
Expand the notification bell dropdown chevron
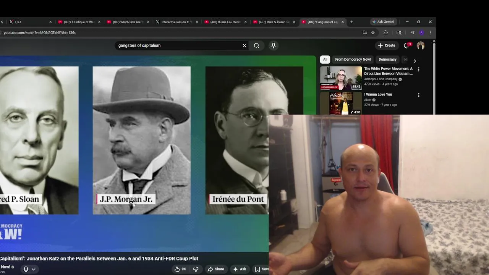pyautogui.click(x=34, y=269)
